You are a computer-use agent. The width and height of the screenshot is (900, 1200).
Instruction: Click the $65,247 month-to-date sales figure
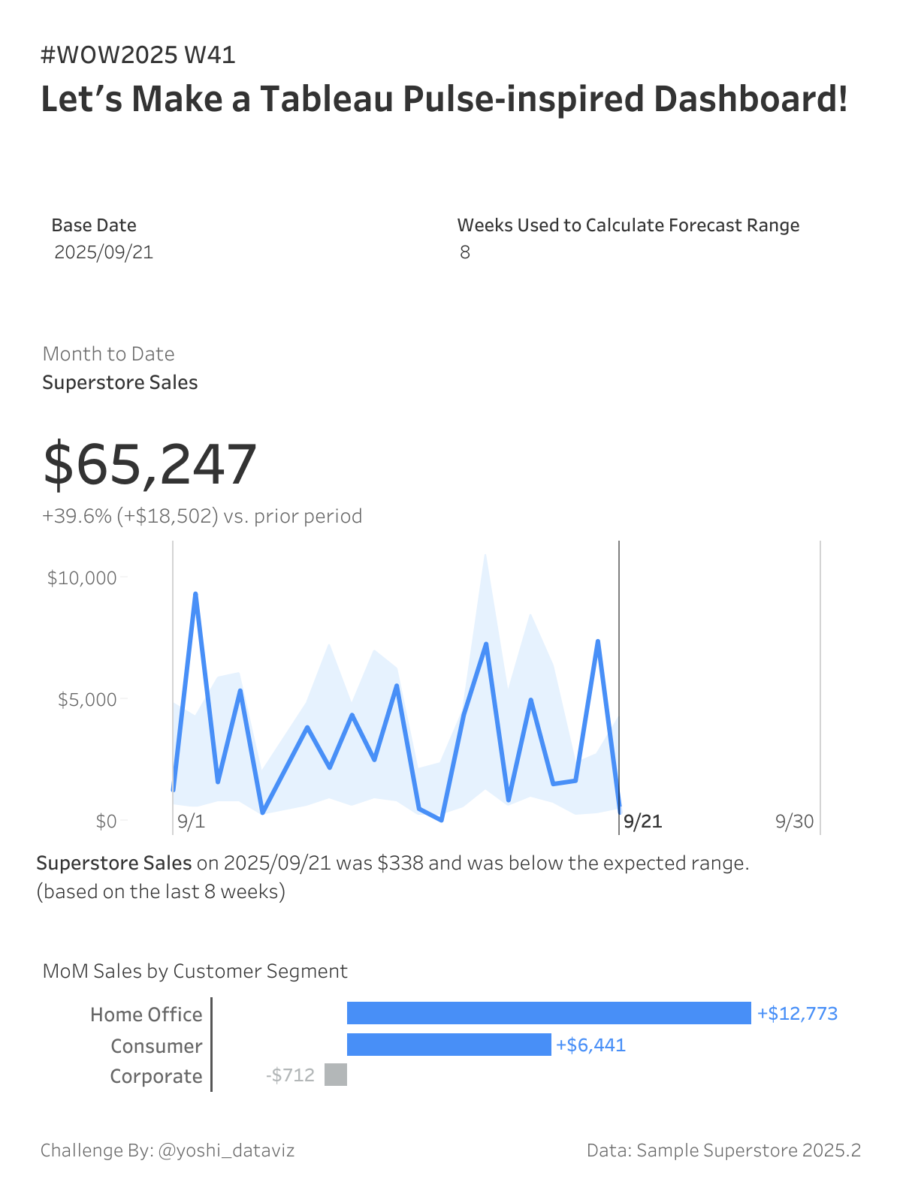(x=150, y=464)
